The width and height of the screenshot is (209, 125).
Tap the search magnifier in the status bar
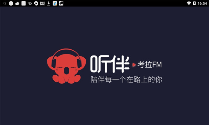pyautogui.click(x=5, y=3)
